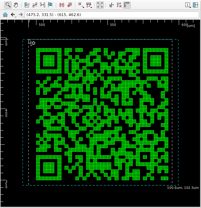Click the 100.6um, 102.3um size readout
This screenshot has width=201, height=208.
point(183,188)
